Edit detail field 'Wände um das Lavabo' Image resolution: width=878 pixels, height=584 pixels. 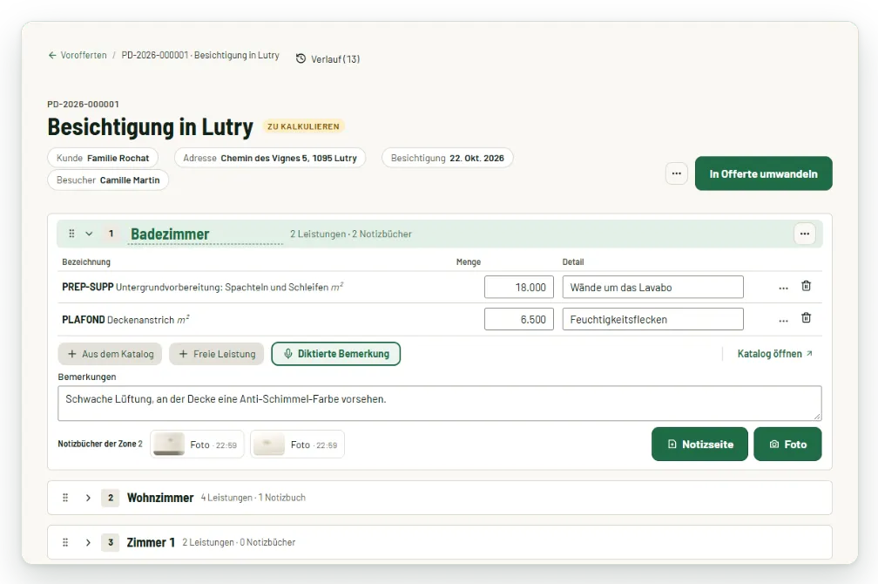tap(653, 288)
